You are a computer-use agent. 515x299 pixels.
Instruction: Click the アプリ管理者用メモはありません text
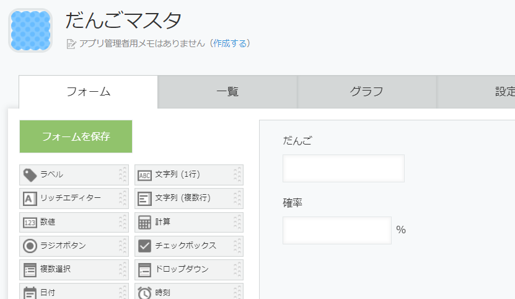[142, 43]
